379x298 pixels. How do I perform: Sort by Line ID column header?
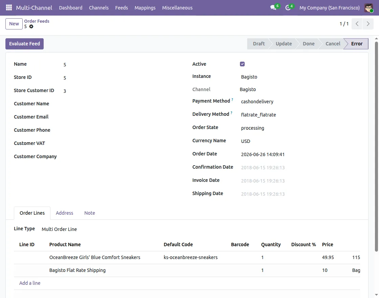[x=27, y=244]
